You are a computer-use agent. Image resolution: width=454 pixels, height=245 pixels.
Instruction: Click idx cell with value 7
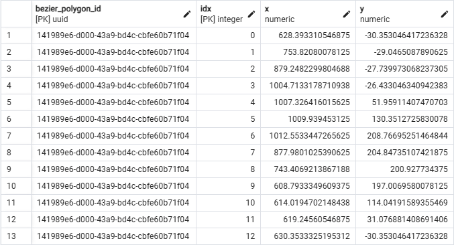point(229,153)
